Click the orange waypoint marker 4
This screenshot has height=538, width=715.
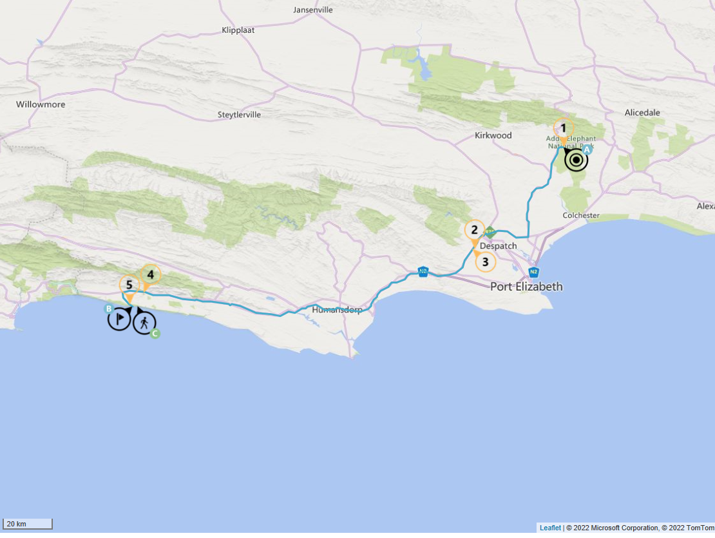pyautogui.click(x=150, y=274)
